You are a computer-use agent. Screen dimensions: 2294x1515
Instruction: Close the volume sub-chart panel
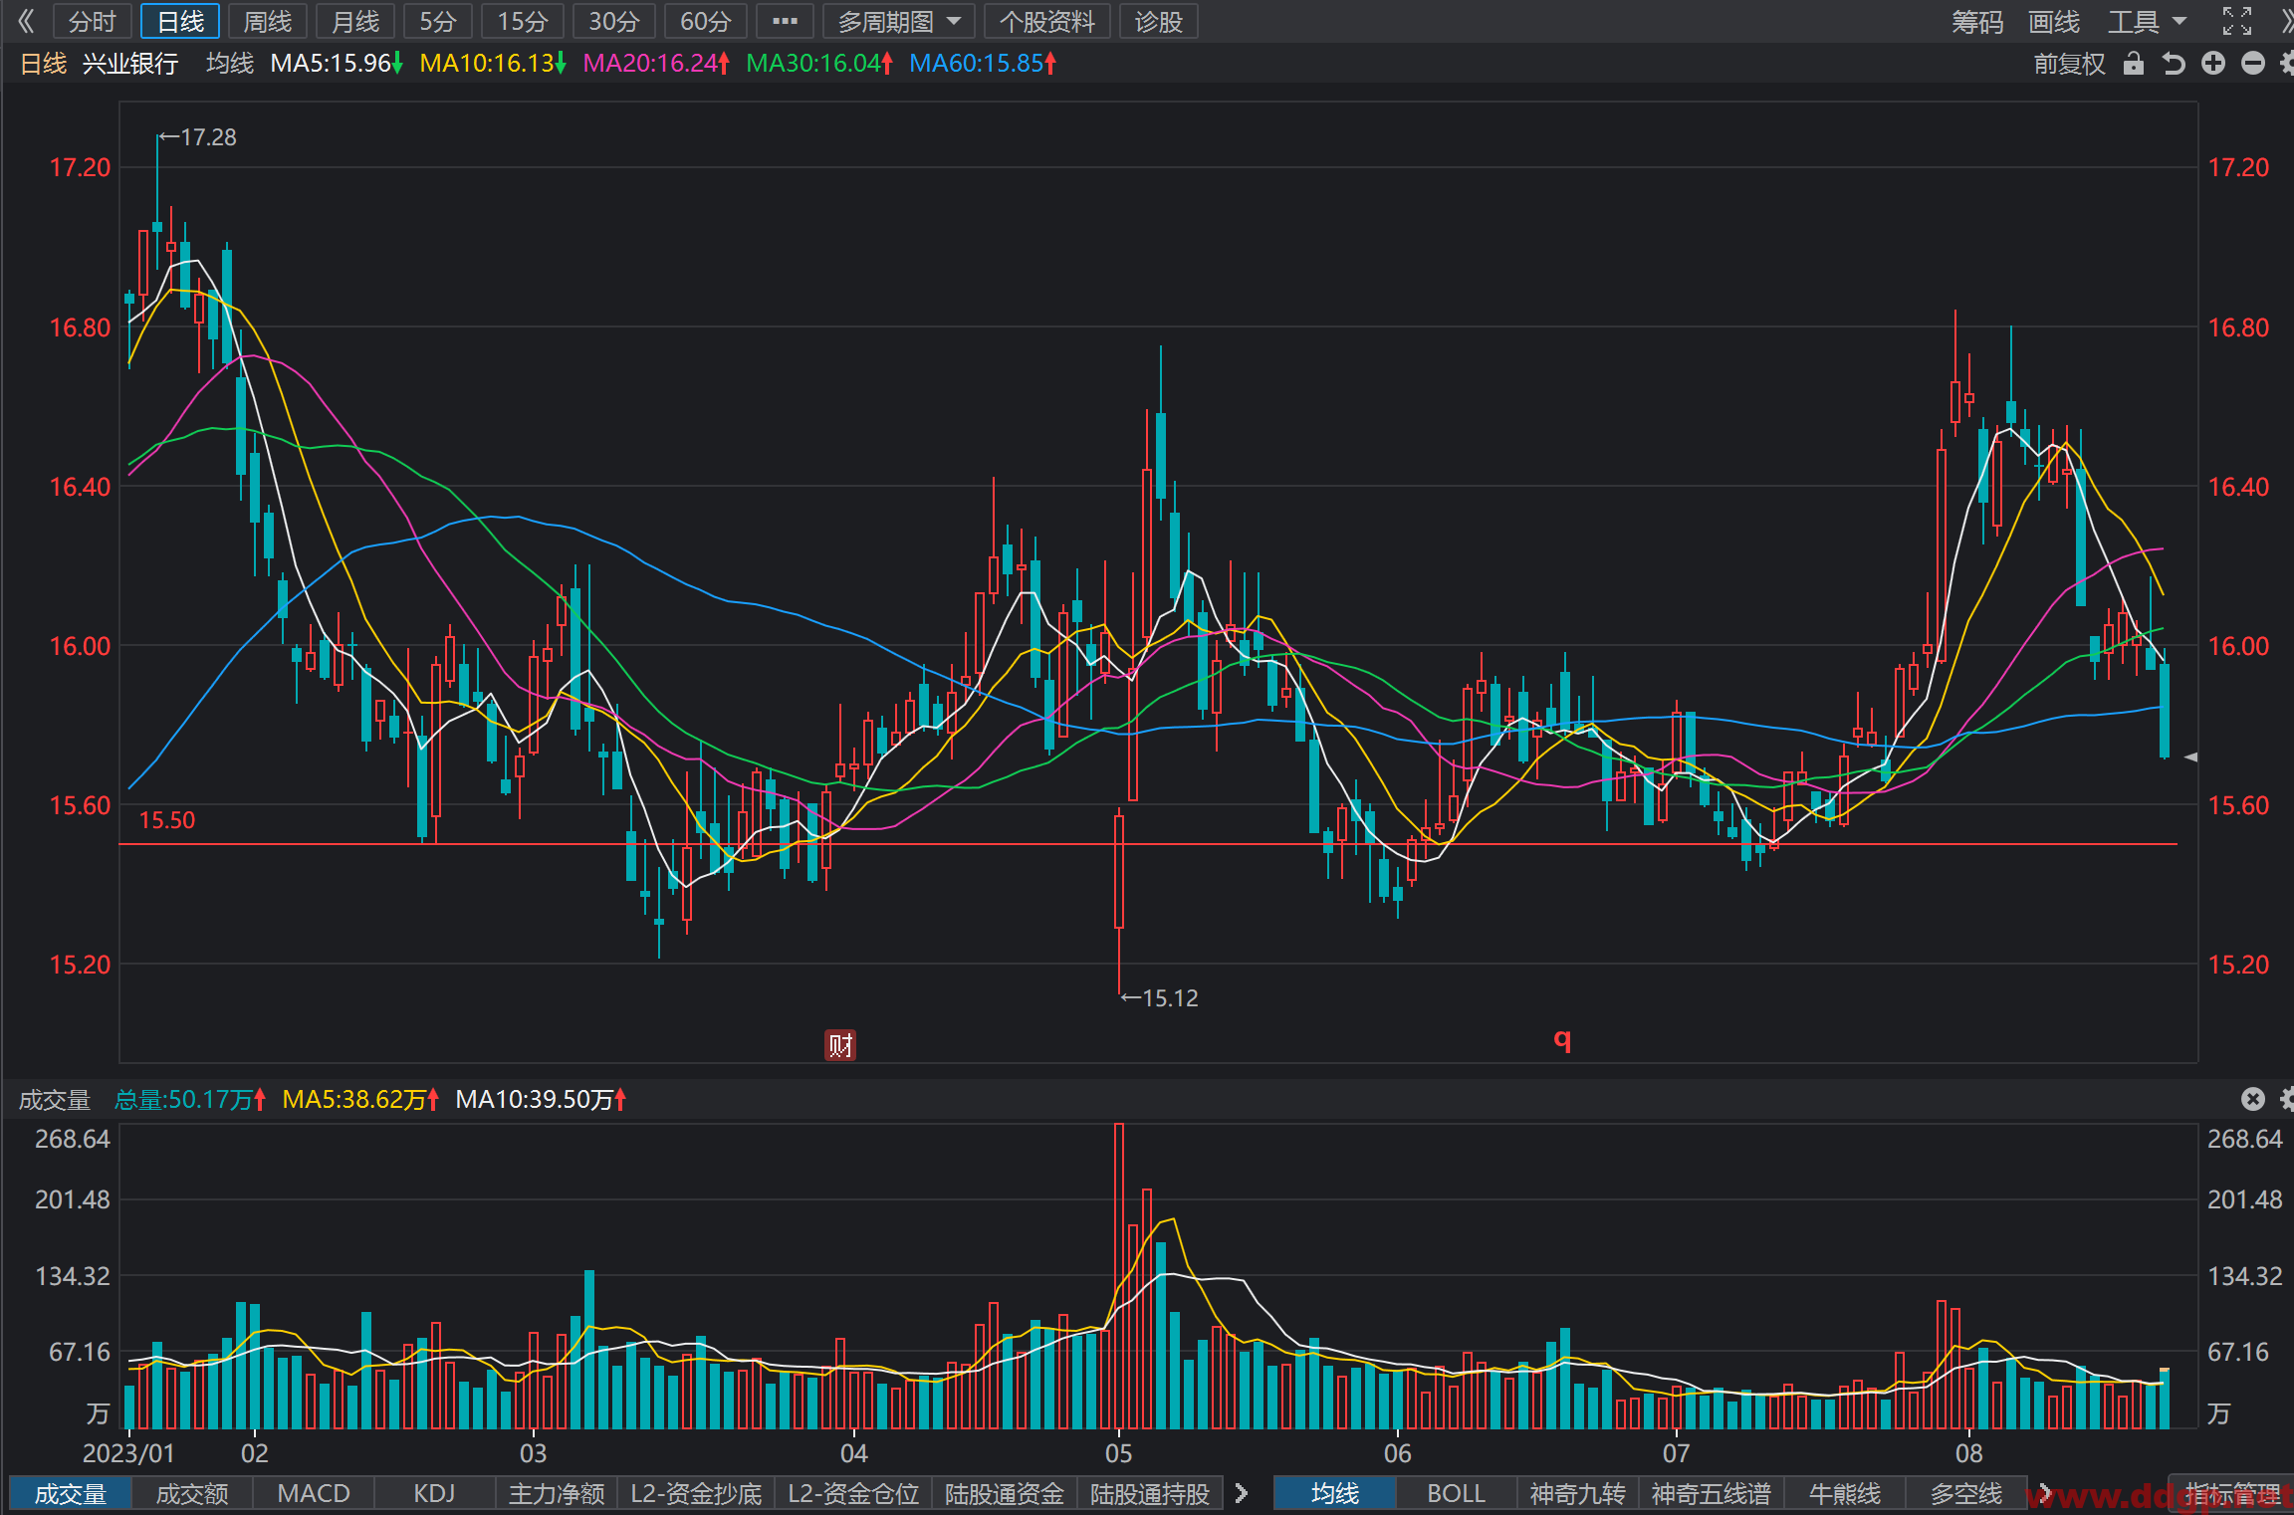point(2253,1099)
